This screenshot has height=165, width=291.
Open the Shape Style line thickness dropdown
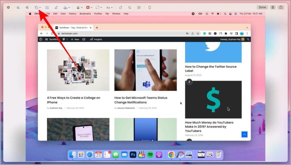pos(80,8)
